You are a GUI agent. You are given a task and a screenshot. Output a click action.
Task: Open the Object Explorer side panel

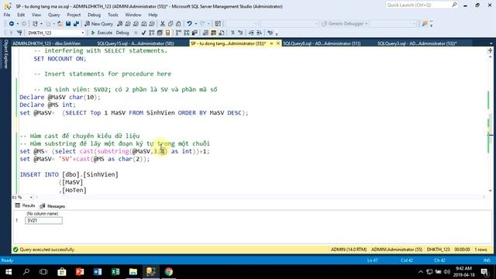5,53
